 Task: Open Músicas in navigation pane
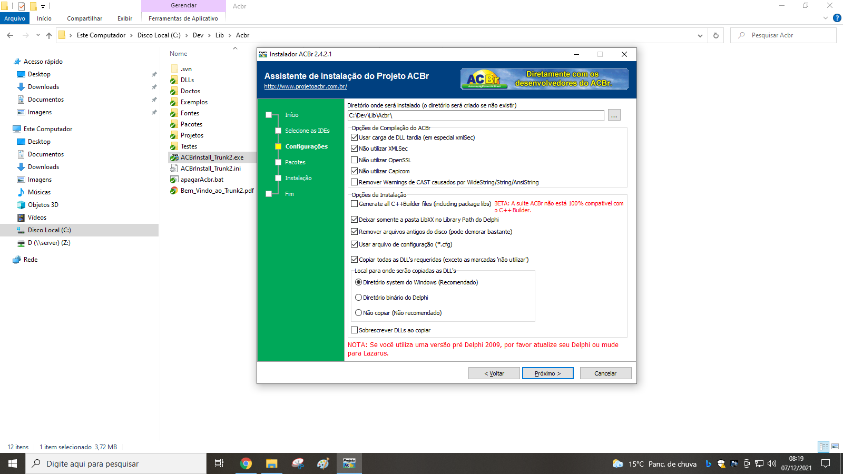39,192
